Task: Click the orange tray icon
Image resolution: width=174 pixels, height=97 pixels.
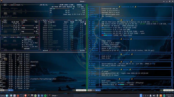Action: tap(161, 95)
